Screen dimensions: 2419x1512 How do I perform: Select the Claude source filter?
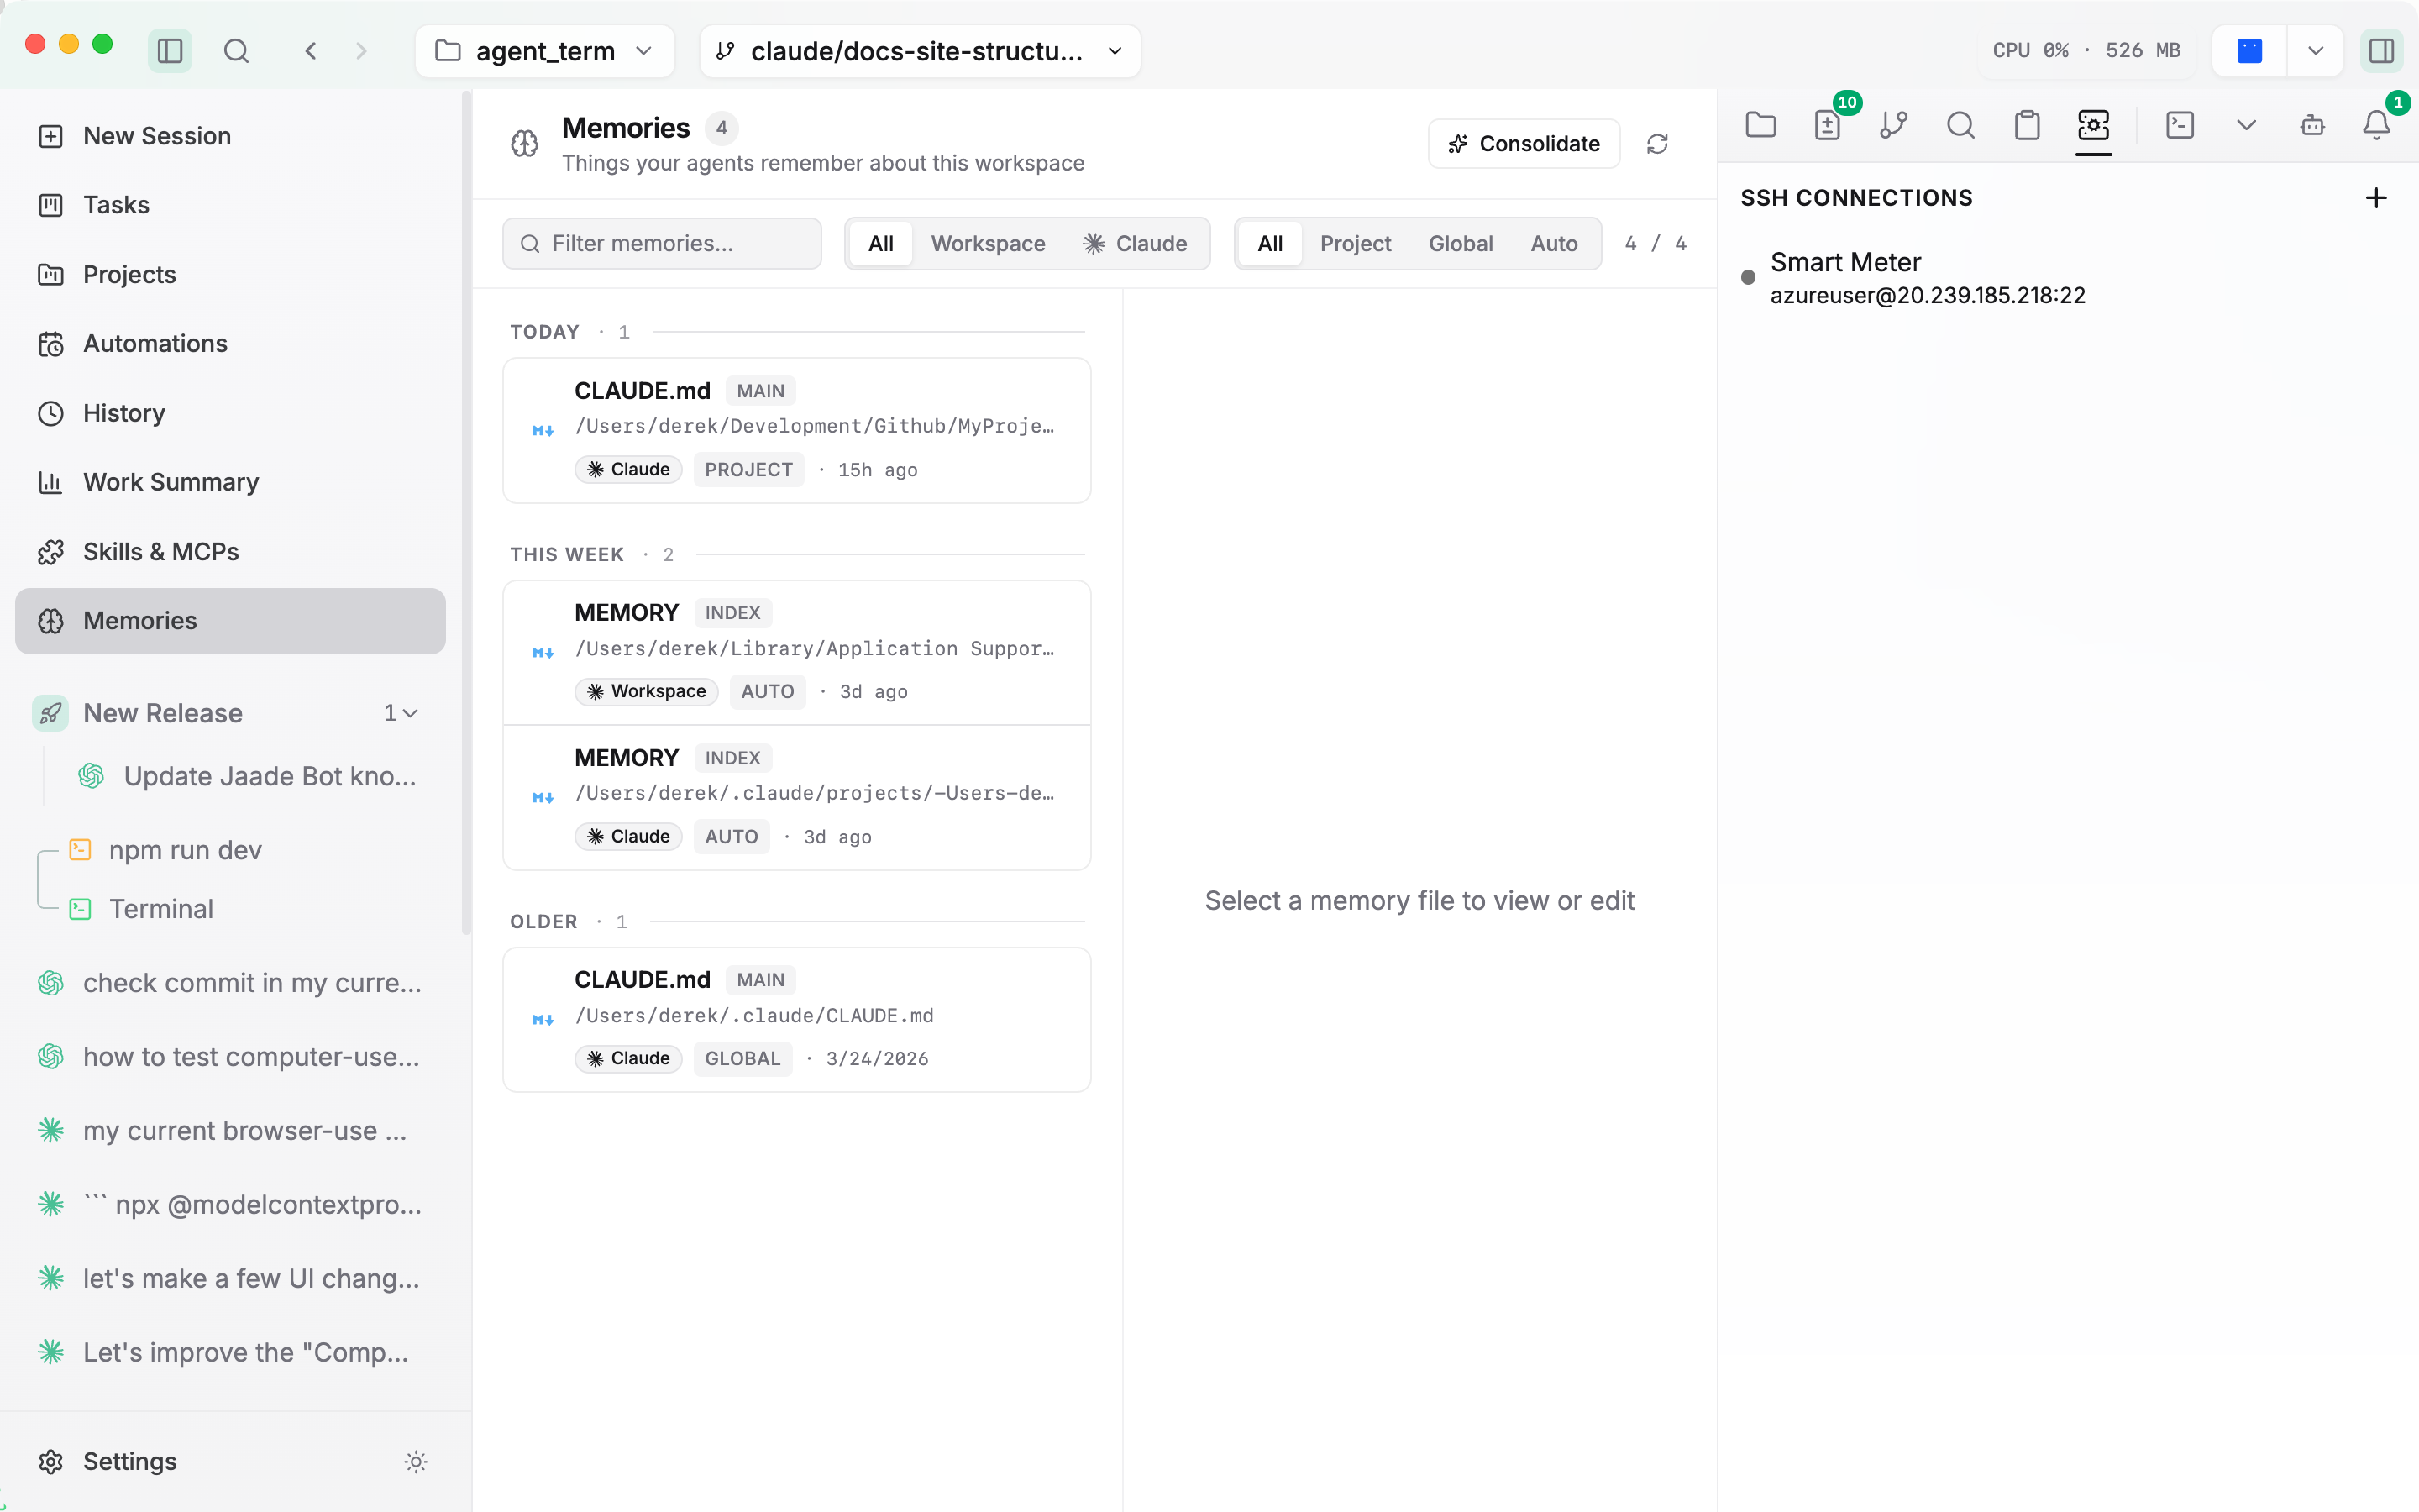pos(1136,244)
